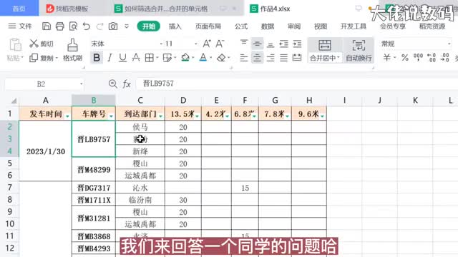
Task: Switch to the 视图 tab
Action: (x=321, y=26)
